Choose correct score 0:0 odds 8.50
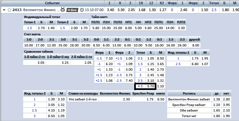Screen dimensions: 239x121 click(97, 45)
